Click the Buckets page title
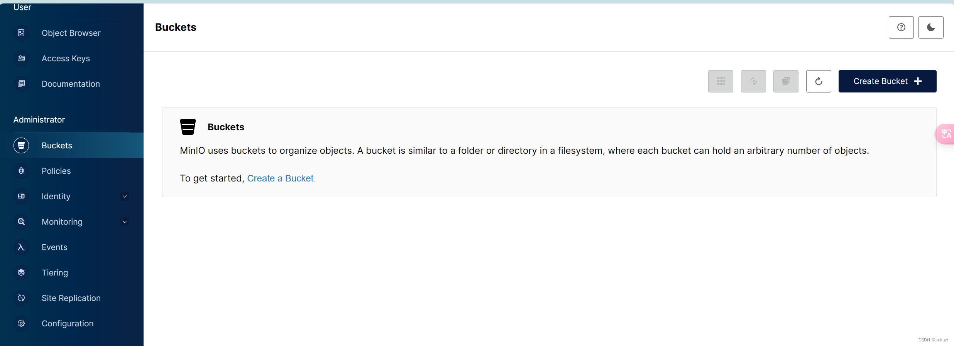 176,27
